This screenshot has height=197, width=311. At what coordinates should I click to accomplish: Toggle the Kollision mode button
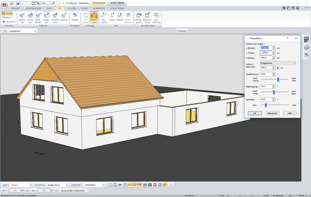tap(94, 18)
